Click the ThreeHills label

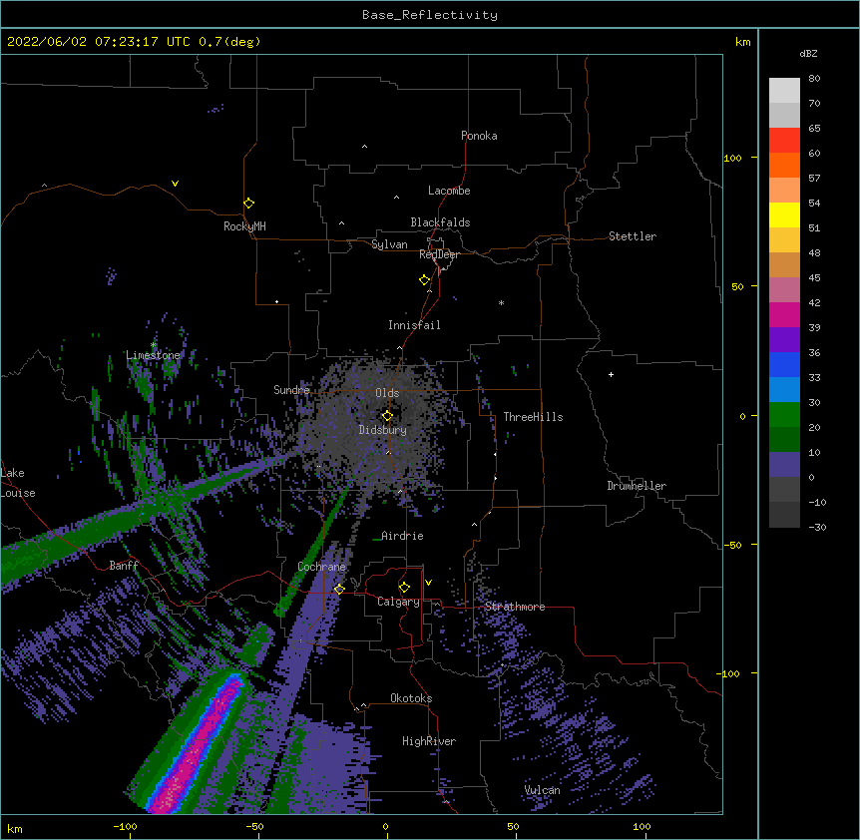(x=533, y=417)
